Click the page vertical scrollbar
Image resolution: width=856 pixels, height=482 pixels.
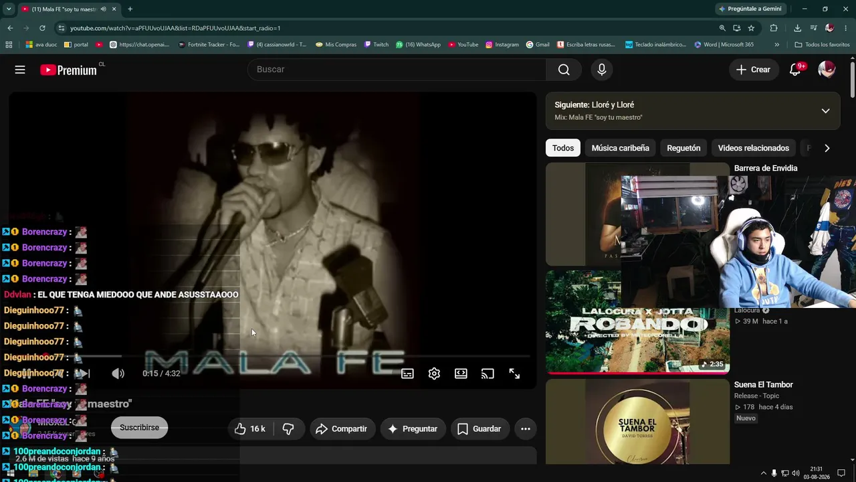point(853,80)
